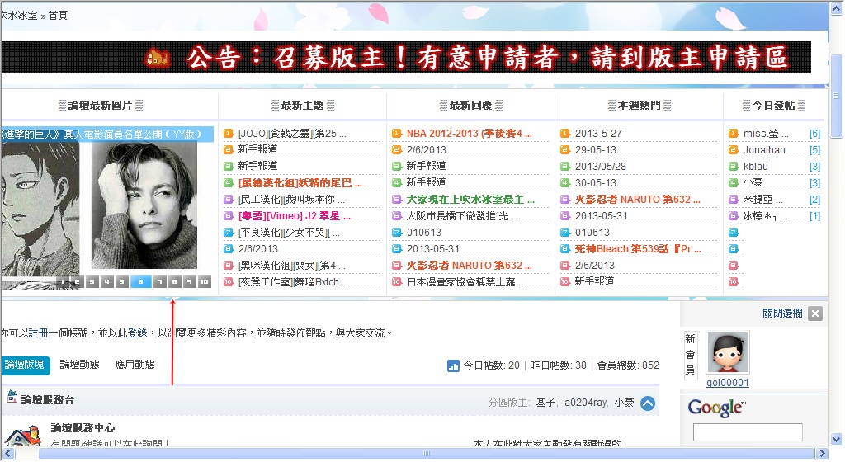
Task: Open [民工漢化][我叫坂本你 topic
Action: (291, 200)
